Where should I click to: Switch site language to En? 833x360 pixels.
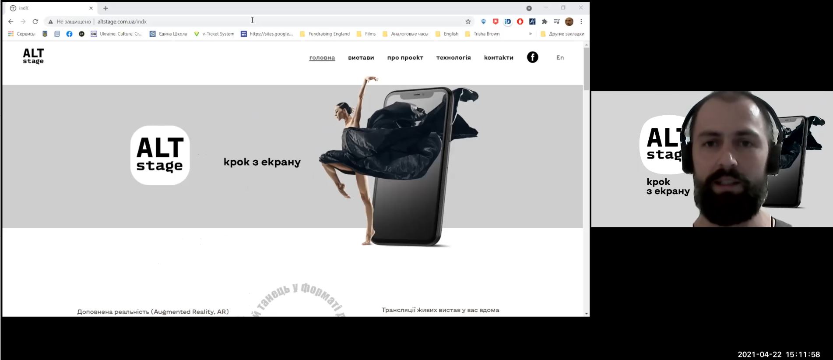[x=560, y=57]
